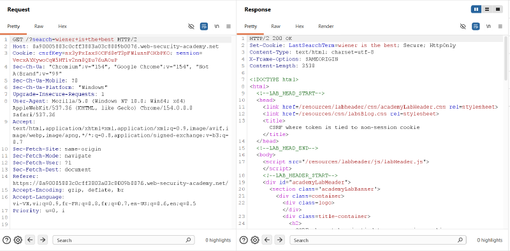
Task: Click the User-Agent header line
Action: (103, 107)
